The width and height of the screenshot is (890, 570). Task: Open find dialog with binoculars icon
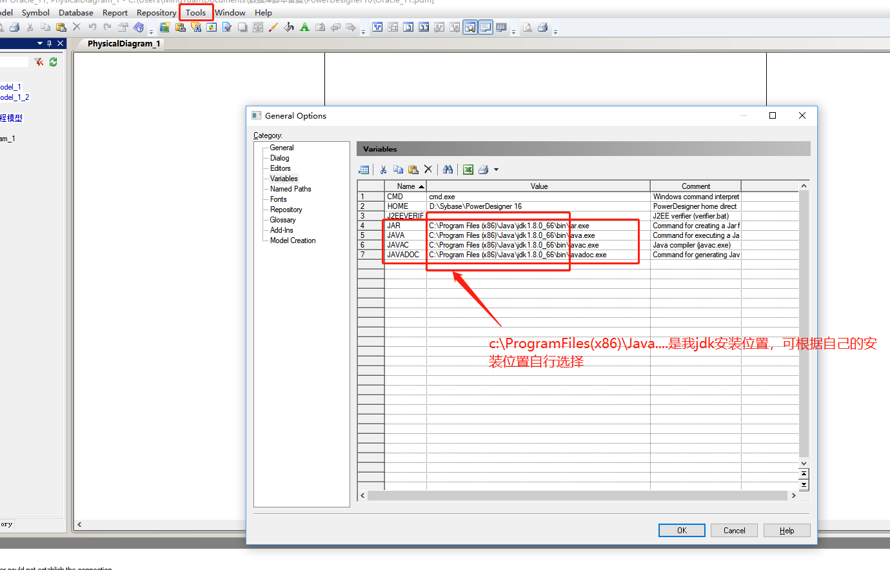[x=448, y=169]
